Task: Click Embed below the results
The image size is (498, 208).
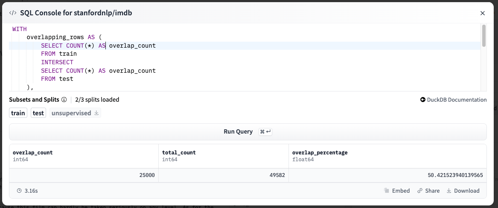Action: [x=397, y=191]
